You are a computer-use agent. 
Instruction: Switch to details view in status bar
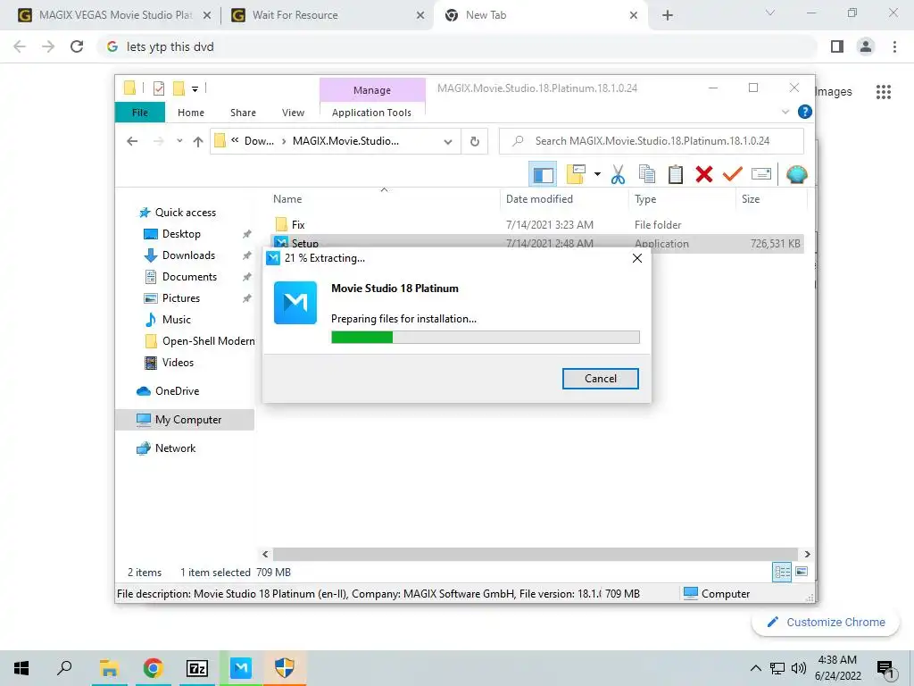tap(782, 572)
